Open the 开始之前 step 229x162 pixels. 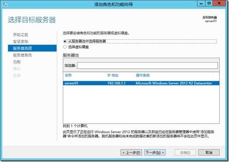(21, 35)
